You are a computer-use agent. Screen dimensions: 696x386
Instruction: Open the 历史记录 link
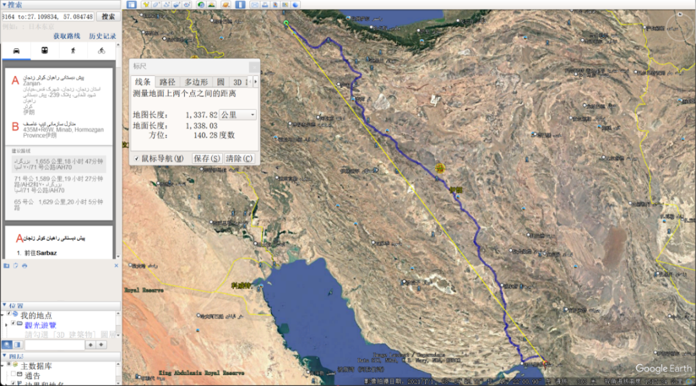pos(102,36)
